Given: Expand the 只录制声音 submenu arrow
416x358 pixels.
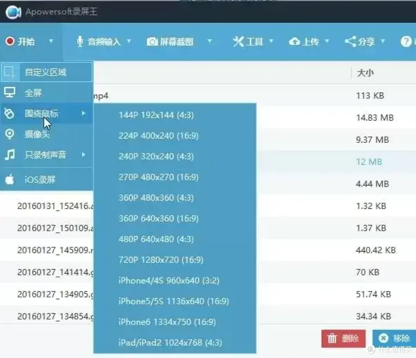Looking at the screenshot, I should (x=83, y=155).
